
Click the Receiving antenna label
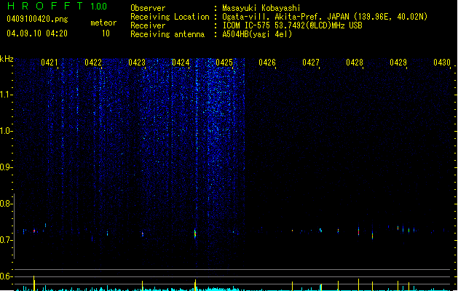pyautogui.click(x=167, y=34)
